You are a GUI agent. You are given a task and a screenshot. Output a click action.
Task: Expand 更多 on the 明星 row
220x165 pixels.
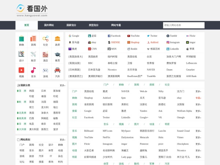(198, 157)
